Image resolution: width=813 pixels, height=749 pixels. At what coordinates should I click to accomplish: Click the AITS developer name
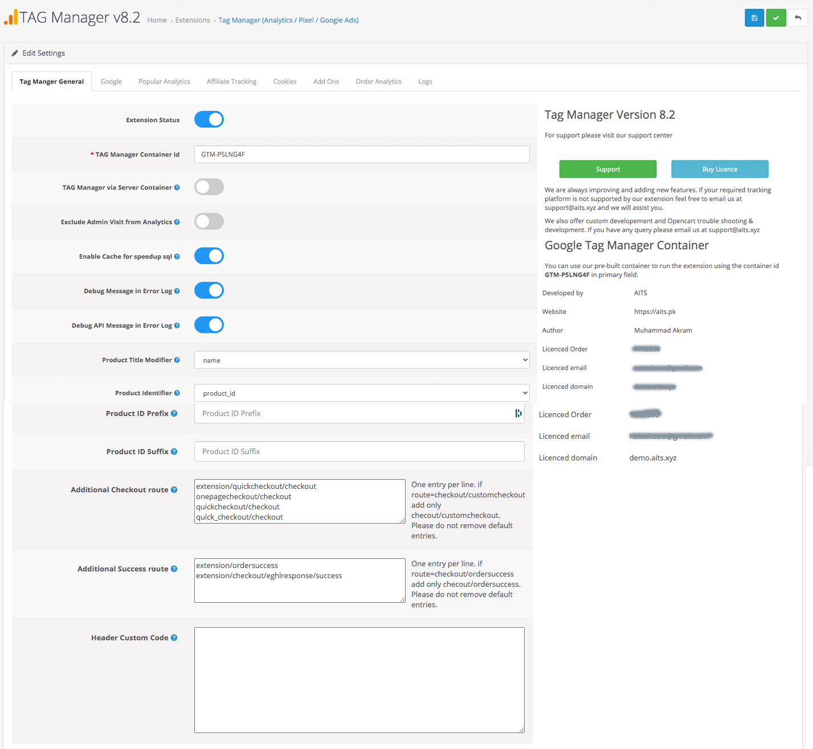point(640,293)
